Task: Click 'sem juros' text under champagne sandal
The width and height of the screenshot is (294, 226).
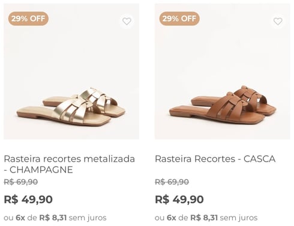Action: tap(88, 218)
